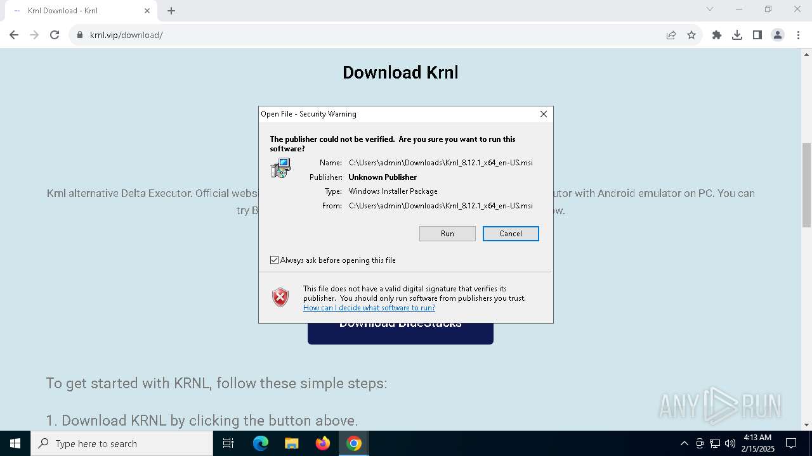Share this page icon in address bar
The height and width of the screenshot is (456, 812).
tap(671, 35)
